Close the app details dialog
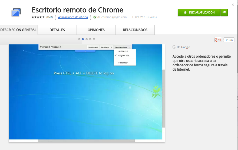Image resolution: width=238 pixels, height=150 pixels. 233,5
